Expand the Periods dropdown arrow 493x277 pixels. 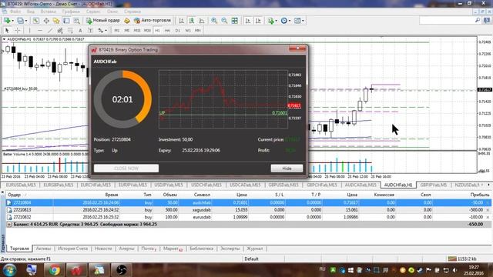290,21
